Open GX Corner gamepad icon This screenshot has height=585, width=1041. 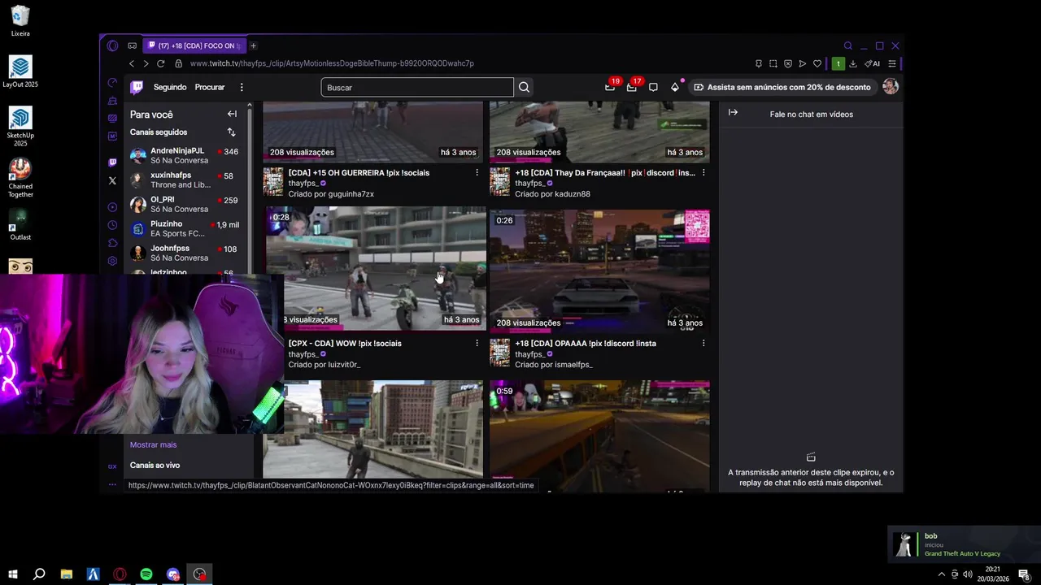(132, 45)
